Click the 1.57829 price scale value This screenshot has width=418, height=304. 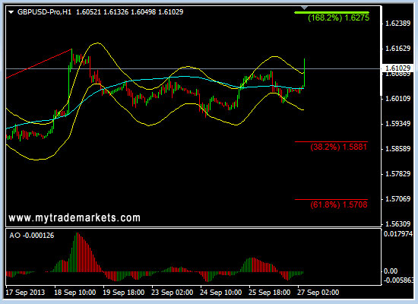(x=398, y=174)
